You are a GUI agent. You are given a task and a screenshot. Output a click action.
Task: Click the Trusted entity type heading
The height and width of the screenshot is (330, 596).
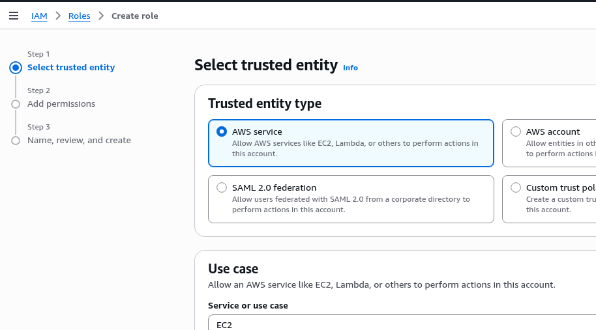pos(265,103)
